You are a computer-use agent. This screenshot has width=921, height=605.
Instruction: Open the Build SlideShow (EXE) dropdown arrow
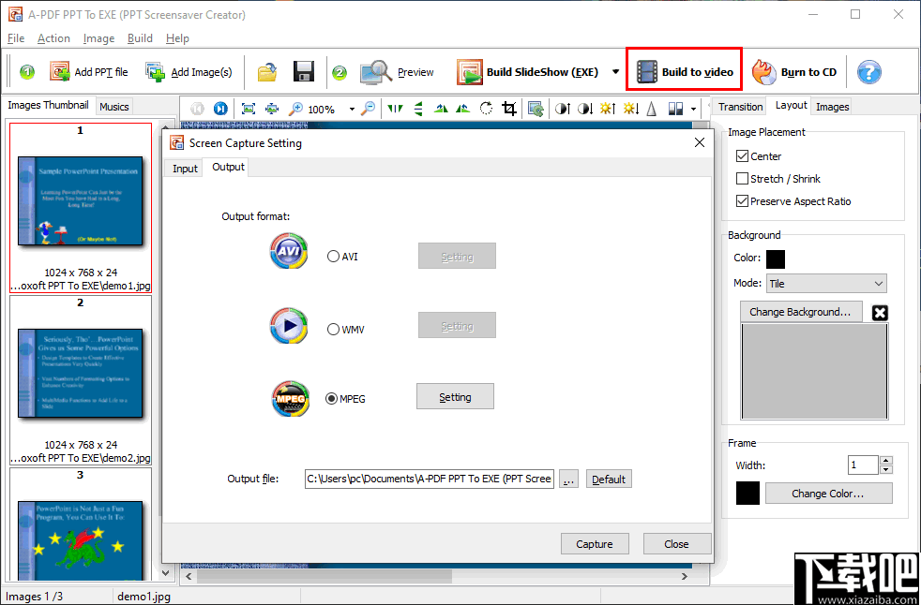click(x=617, y=71)
